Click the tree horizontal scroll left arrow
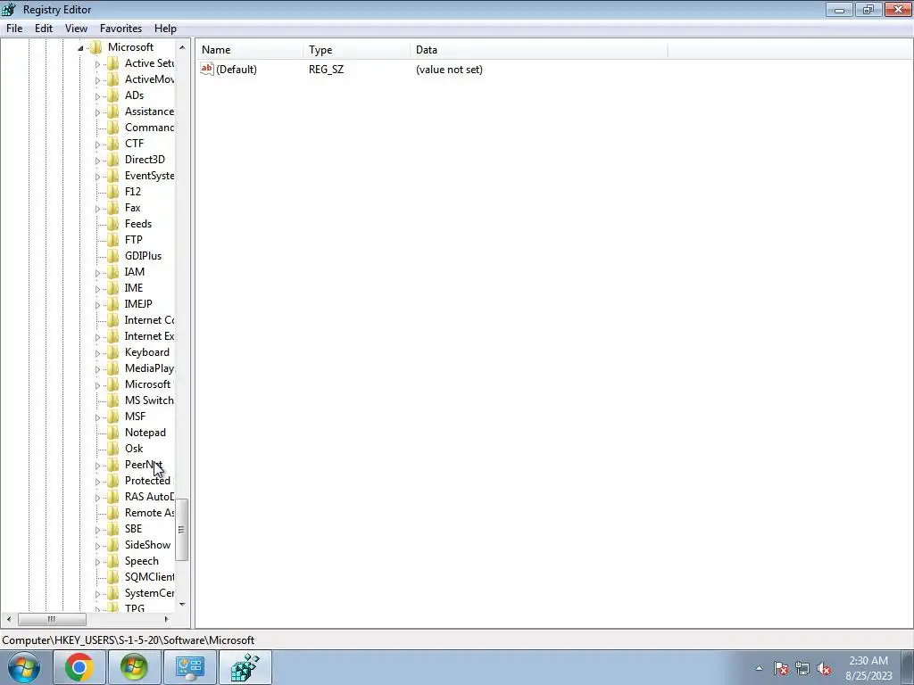The width and height of the screenshot is (914, 685). (x=8, y=620)
